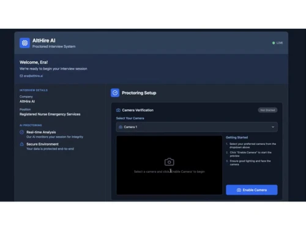
Task: Click the Proctoring Setup checkmark icon
Action: click(115, 93)
